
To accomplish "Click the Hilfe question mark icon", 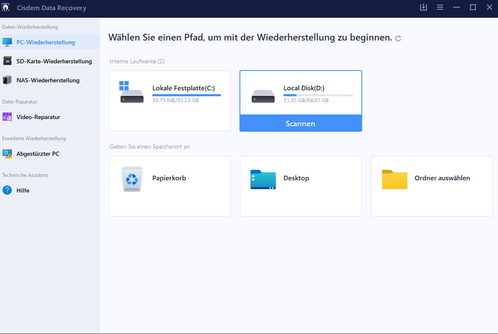I will pos(7,190).
